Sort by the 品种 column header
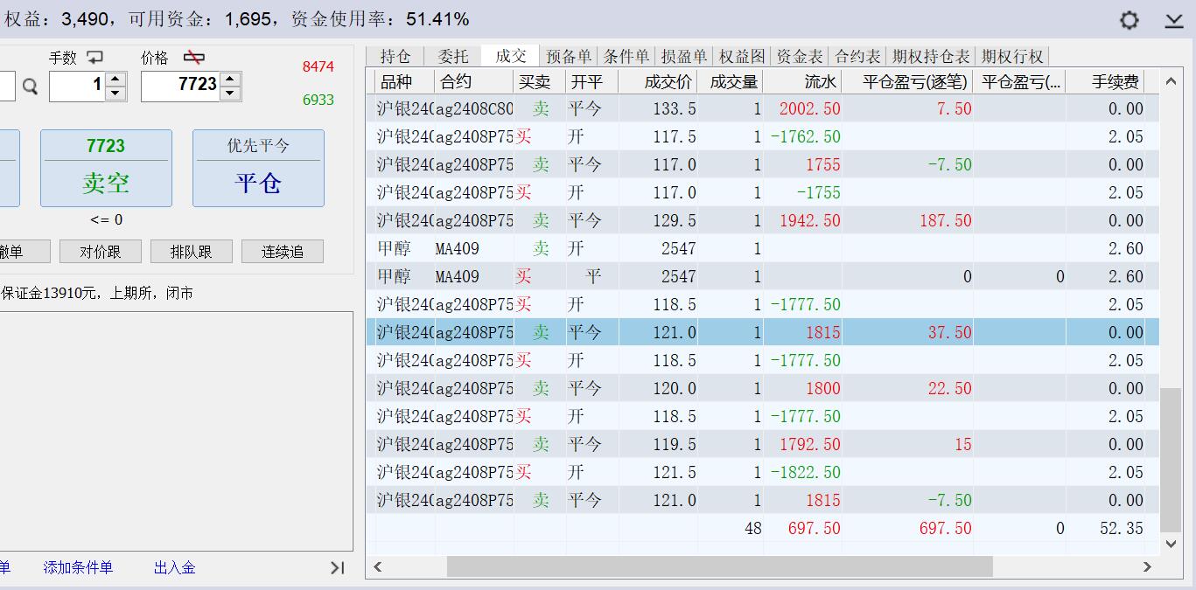 [403, 81]
